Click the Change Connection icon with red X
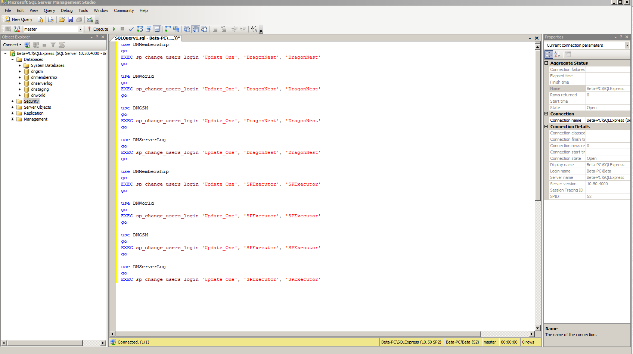Image resolution: width=633 pixels, height=354 pixels. (x=17, y=29)
